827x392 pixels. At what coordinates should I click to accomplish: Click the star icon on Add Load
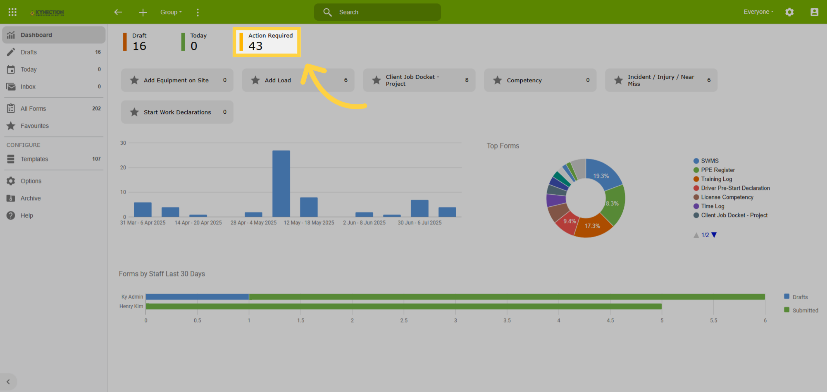pyautogui.click(x=255, y=80)
